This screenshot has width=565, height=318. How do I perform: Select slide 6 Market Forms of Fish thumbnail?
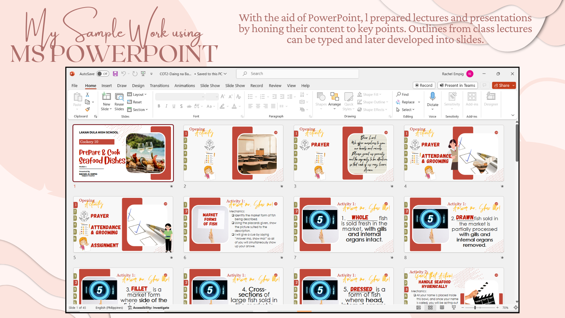point(233,225)
